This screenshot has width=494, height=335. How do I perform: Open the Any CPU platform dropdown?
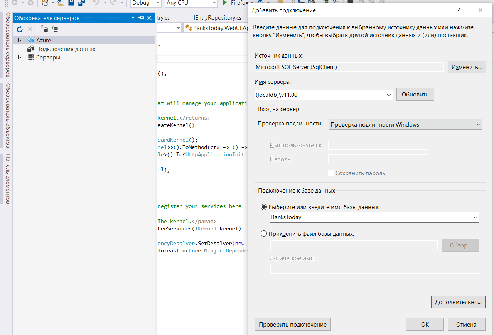pos(214,3)
